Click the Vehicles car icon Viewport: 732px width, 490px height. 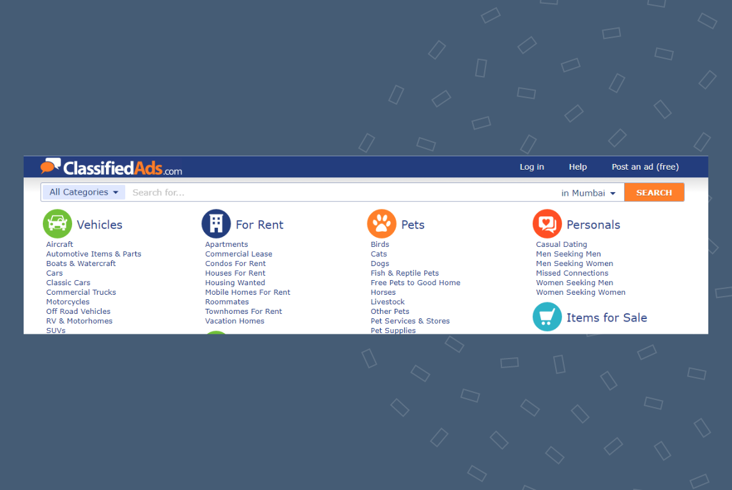pos(57,224)
